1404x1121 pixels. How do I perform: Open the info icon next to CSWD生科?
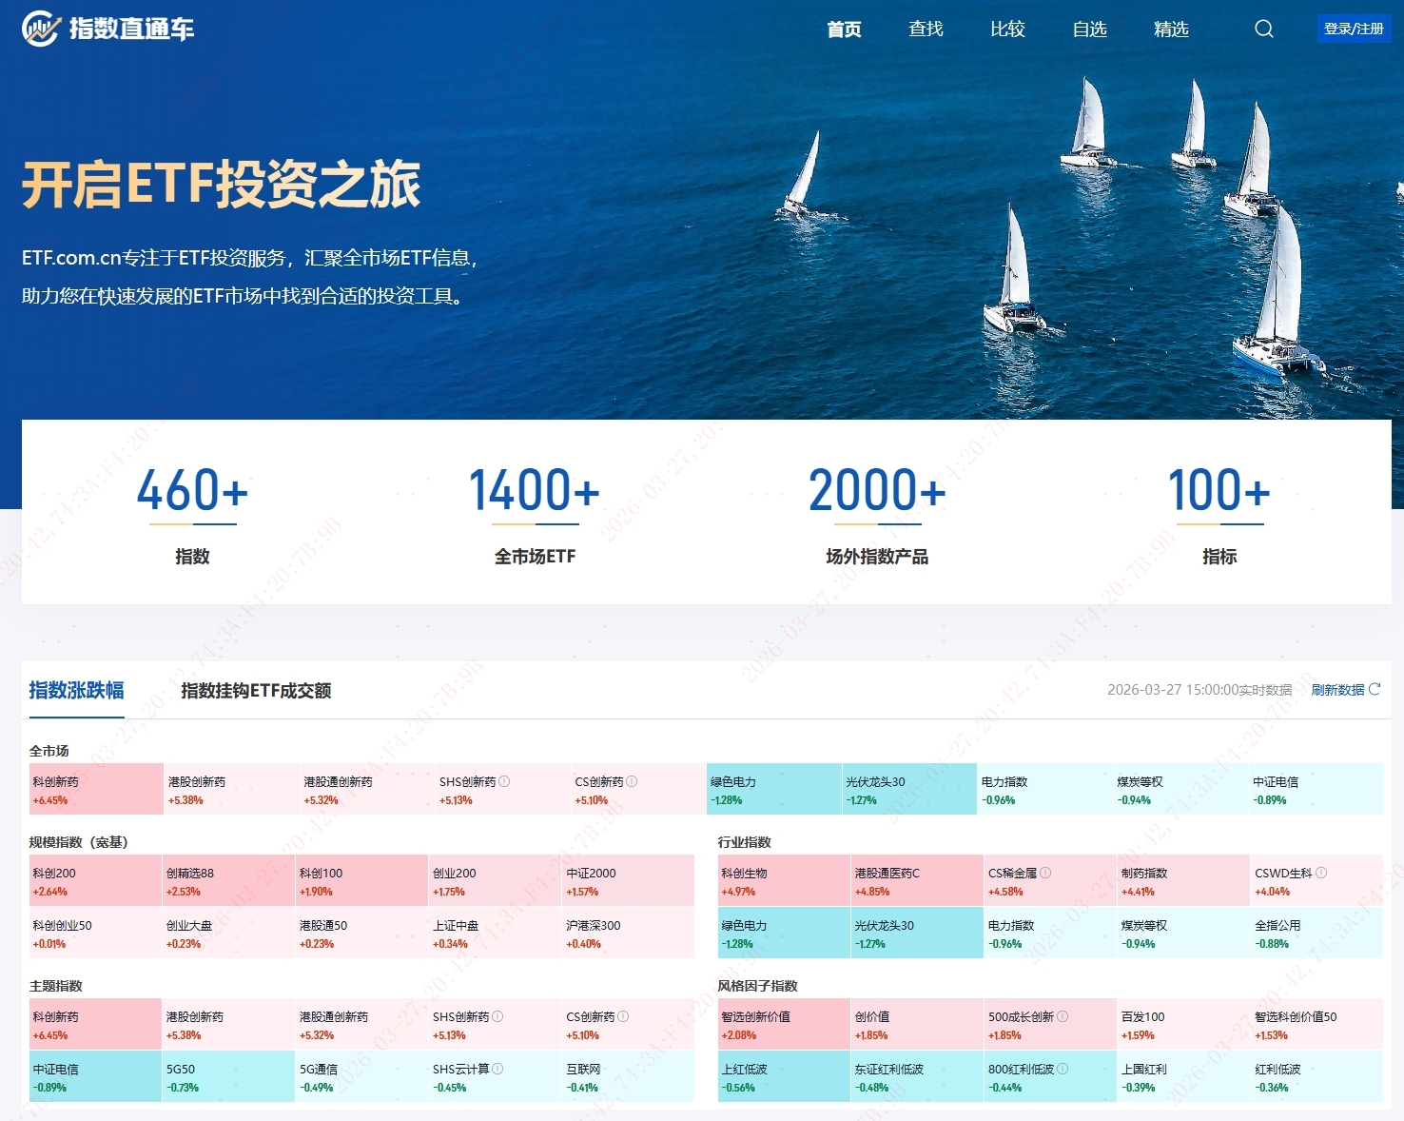click(1320, 874)
